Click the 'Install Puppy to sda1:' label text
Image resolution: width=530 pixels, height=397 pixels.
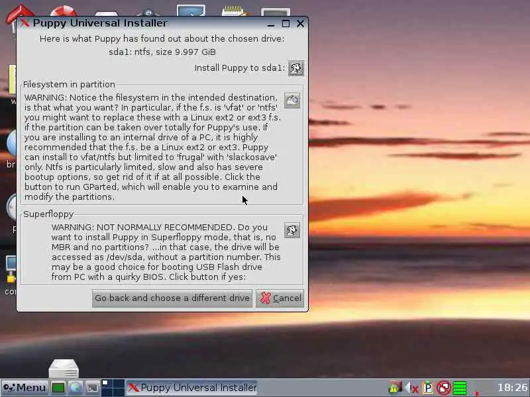click(x=240, y=68)
